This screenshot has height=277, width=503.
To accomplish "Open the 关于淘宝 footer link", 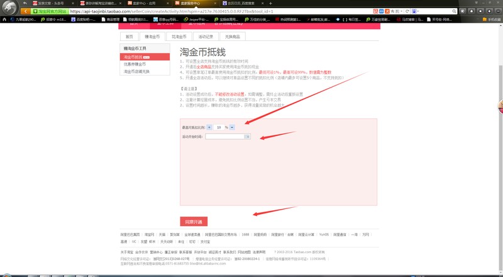I will click(127, 252).
